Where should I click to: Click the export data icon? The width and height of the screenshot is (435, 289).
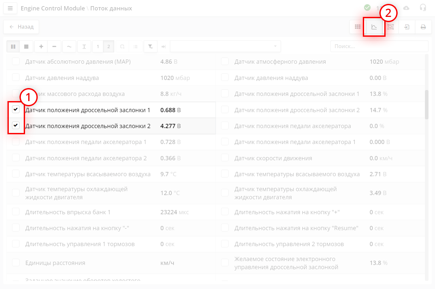[x=407, y=27]
